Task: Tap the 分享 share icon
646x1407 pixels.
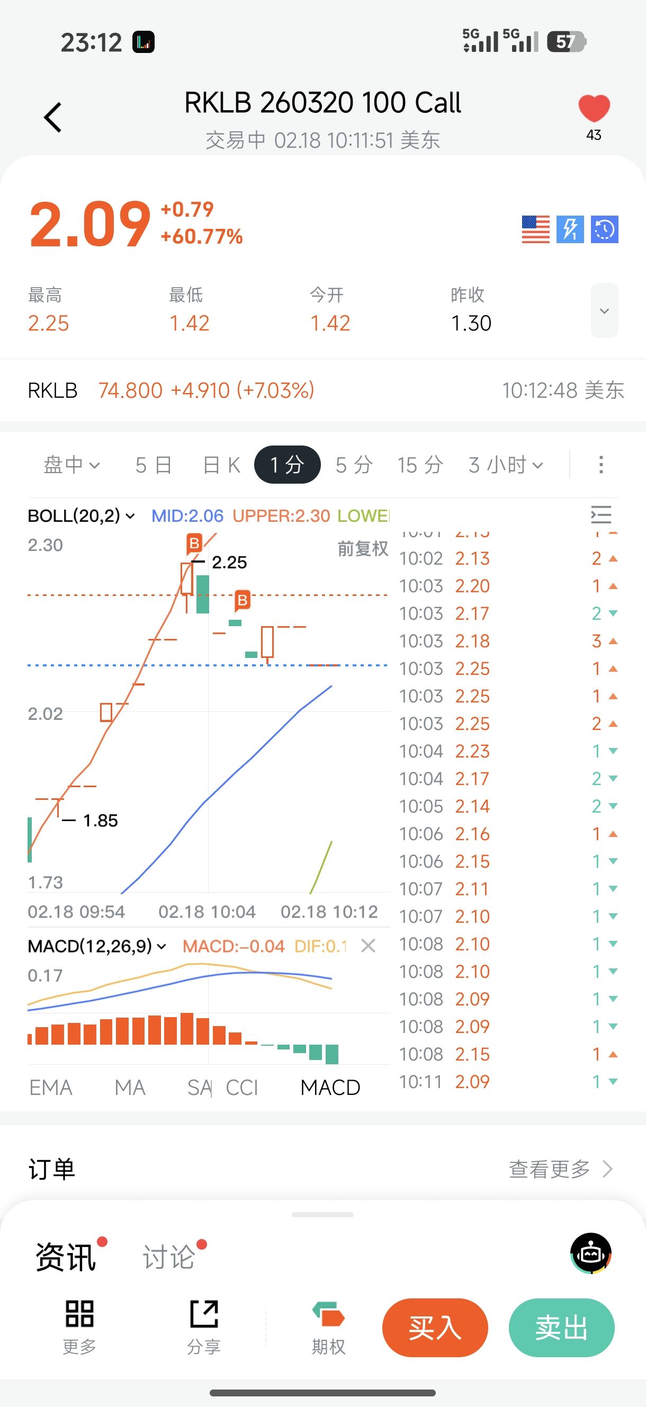Action: click(204, 1314)
